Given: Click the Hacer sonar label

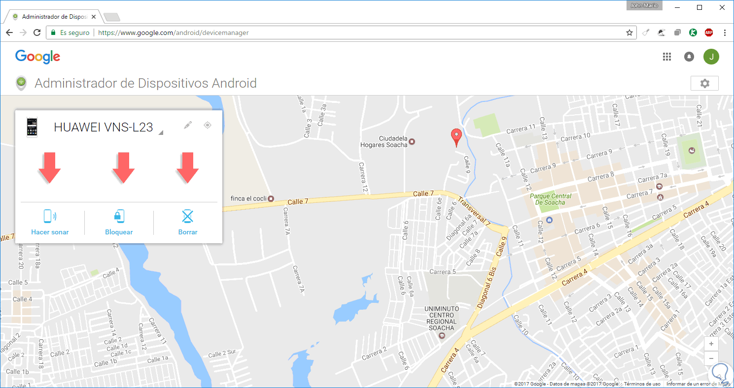Looking at the screenshot, I should [50, 232].
